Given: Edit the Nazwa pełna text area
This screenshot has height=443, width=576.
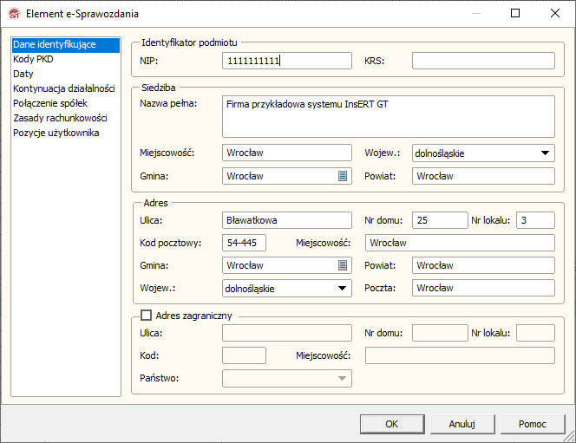Looking at the screenshot, I should tap(389, 117).
